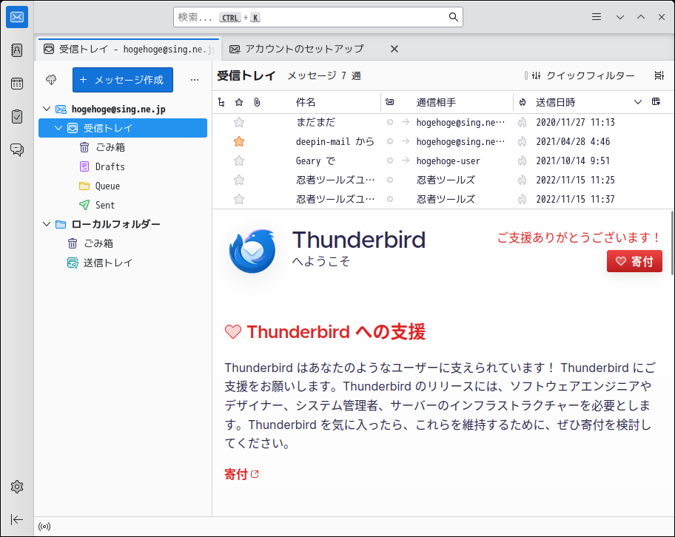The image size is (675, 537).
Task: Collapse the ローカルフォルダー tree
Action: (x=47, y=224)
